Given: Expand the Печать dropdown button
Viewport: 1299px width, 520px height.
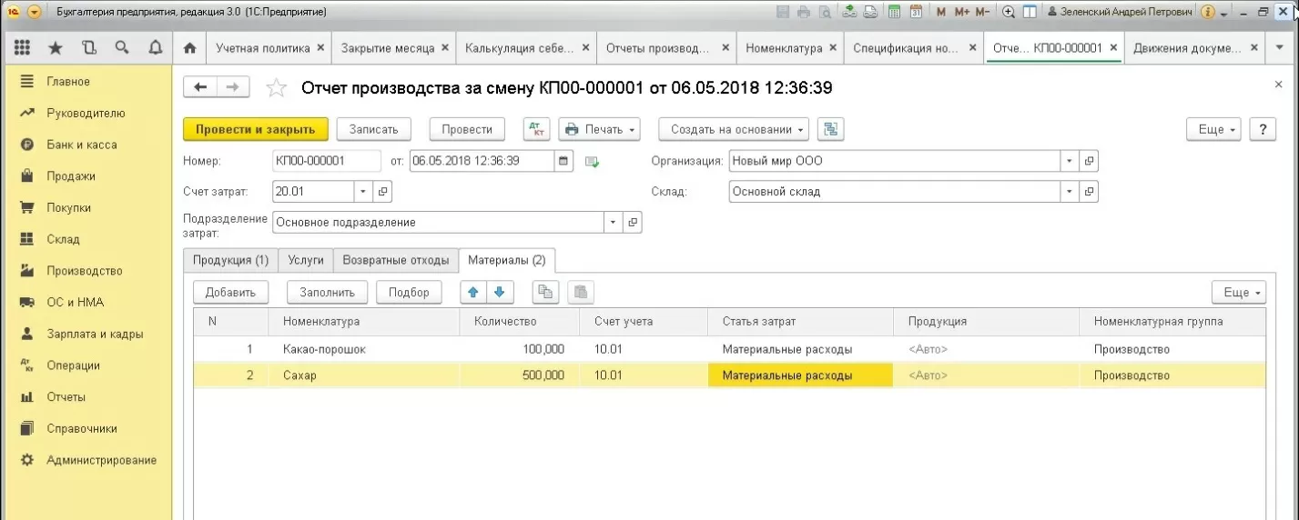Looking at the screenshot, I should [600, 129].
